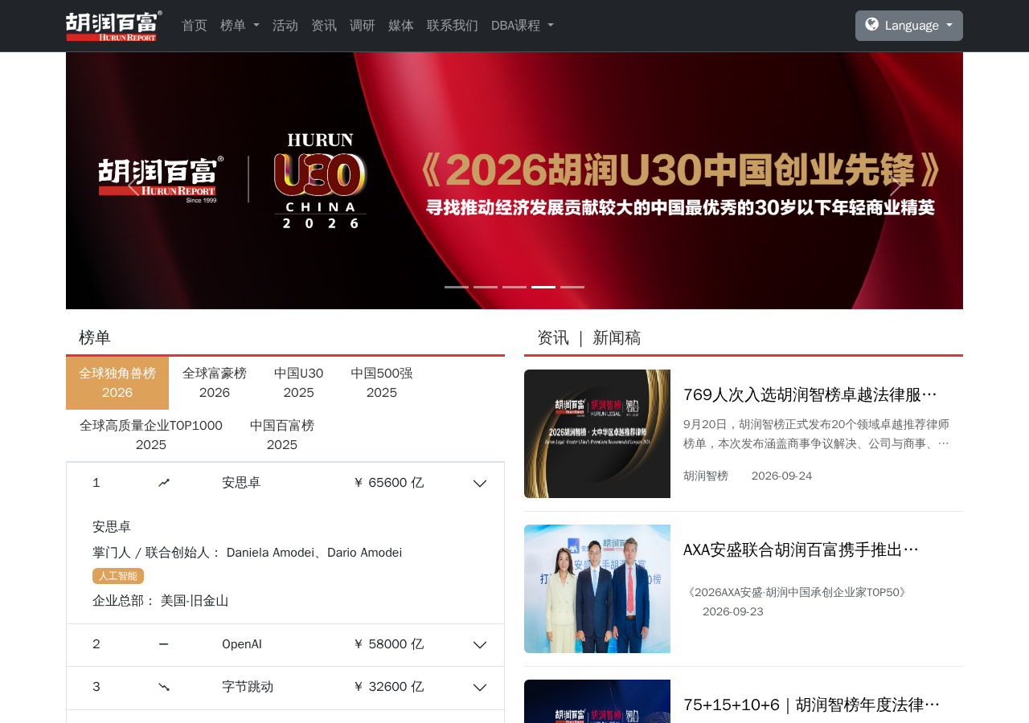This screenshot has height=723, width=1029.
Task: Collapse the 安思卓 row chevron
Action: (x=480, y=484)
